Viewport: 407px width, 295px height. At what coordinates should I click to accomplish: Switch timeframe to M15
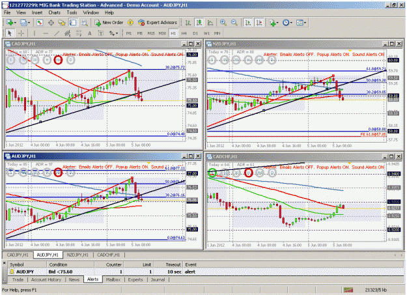coord(151,33)
